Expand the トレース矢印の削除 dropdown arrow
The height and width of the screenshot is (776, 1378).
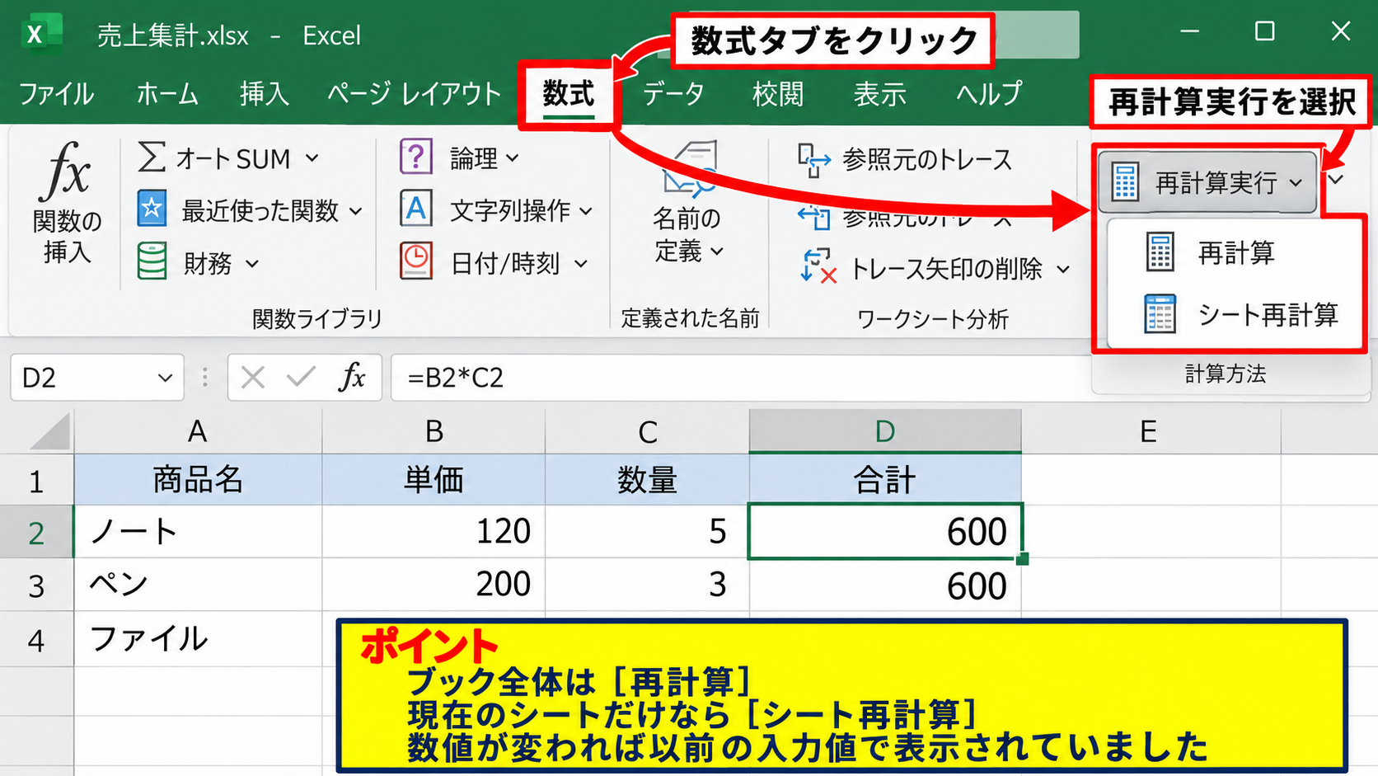click(x=1063, y=269)
